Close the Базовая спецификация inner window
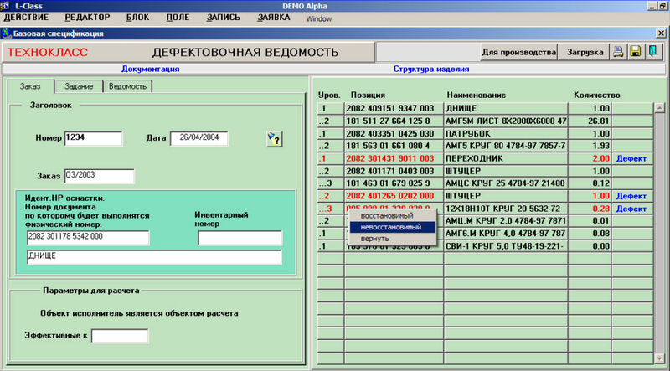 (661, 33)
